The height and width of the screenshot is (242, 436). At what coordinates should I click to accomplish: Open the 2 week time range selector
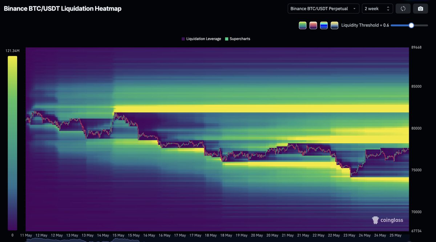tap(378, 9)
